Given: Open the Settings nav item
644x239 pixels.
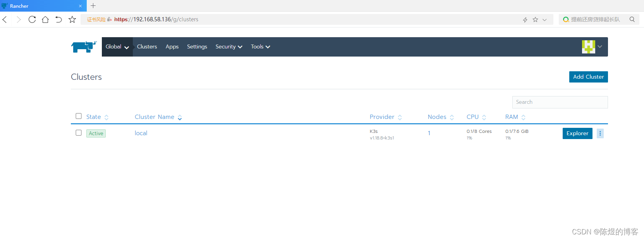Looking at the screenshot, I should pyautogui.click(x=197, y=46).
